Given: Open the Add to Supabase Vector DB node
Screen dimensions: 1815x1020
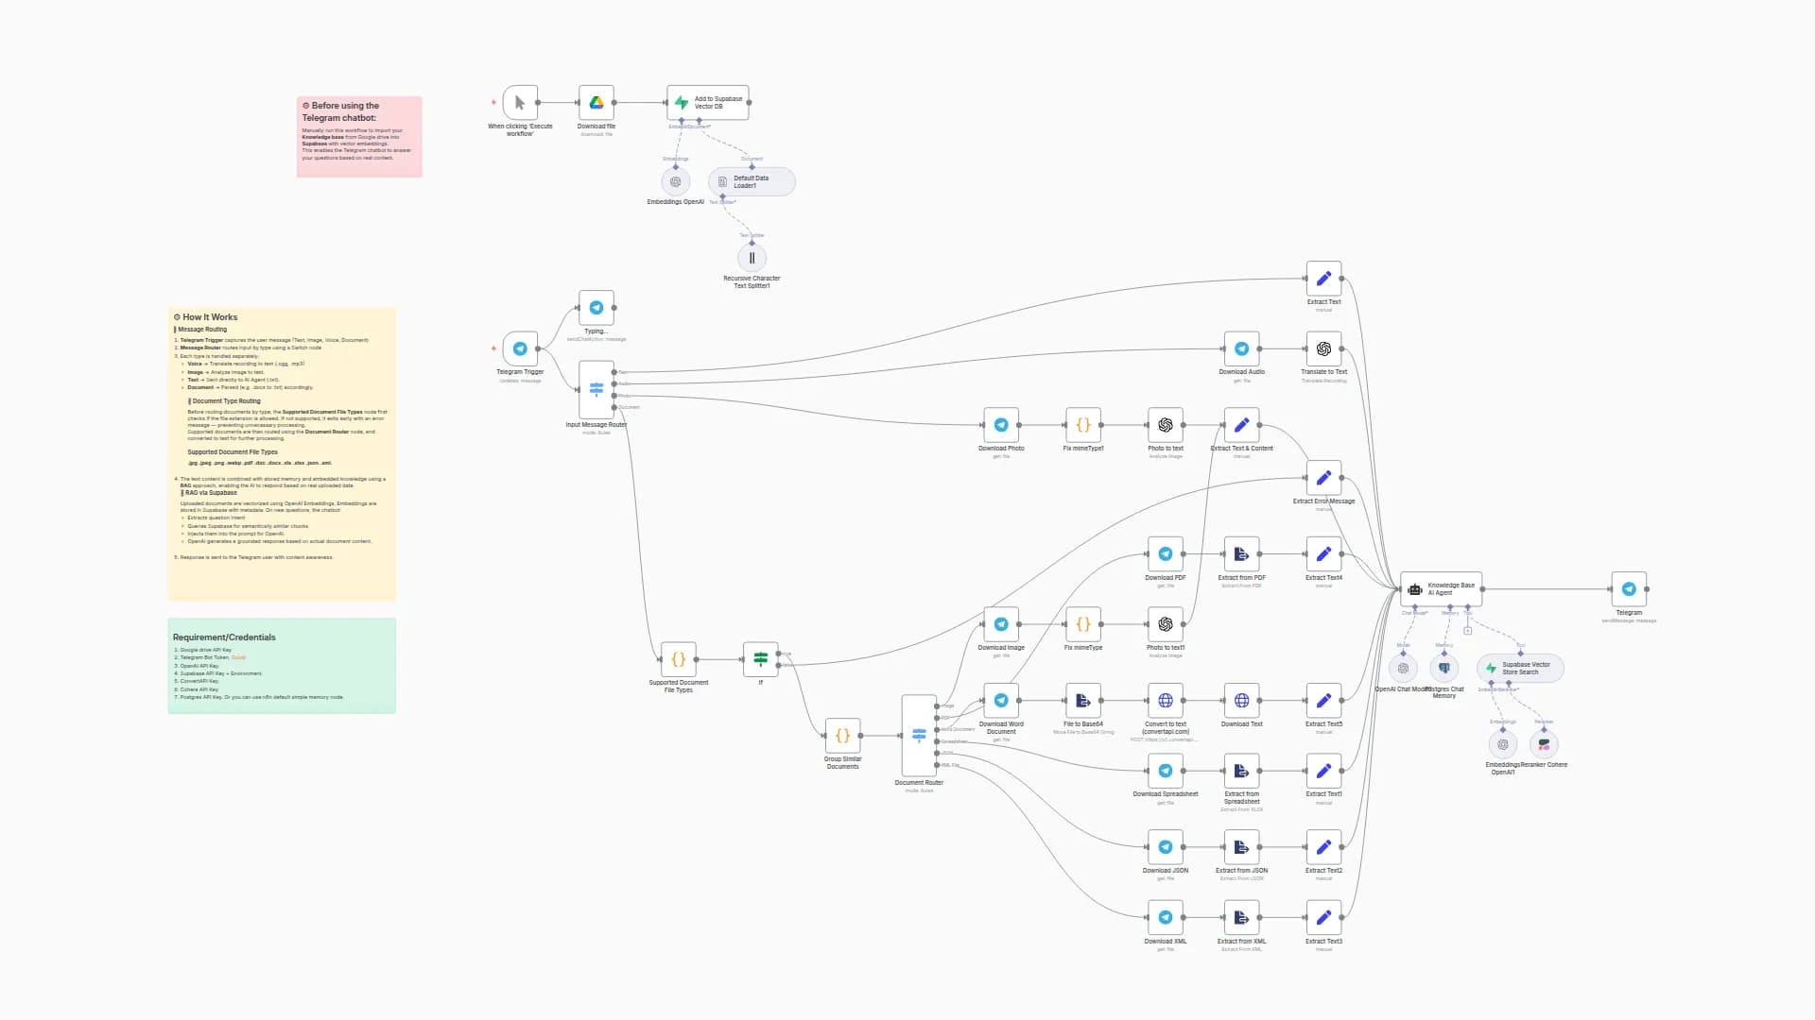Looking at the screenshot, I should point(707,101).
